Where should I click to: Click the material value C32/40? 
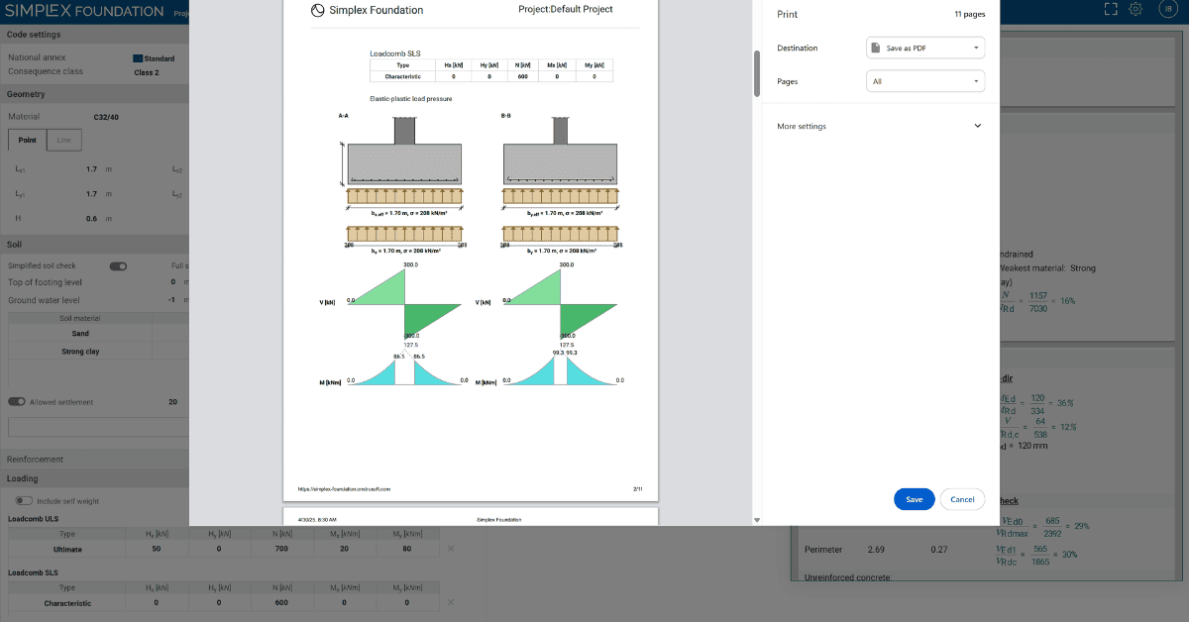pyautogui.click(x=108, y=117)
